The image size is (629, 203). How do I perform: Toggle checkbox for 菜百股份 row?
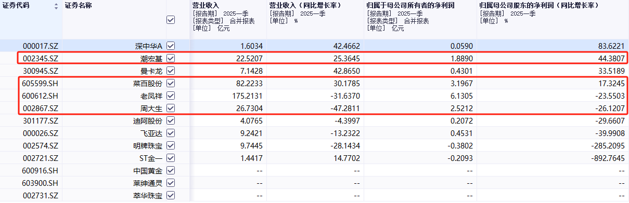click(x=171, y=83)
